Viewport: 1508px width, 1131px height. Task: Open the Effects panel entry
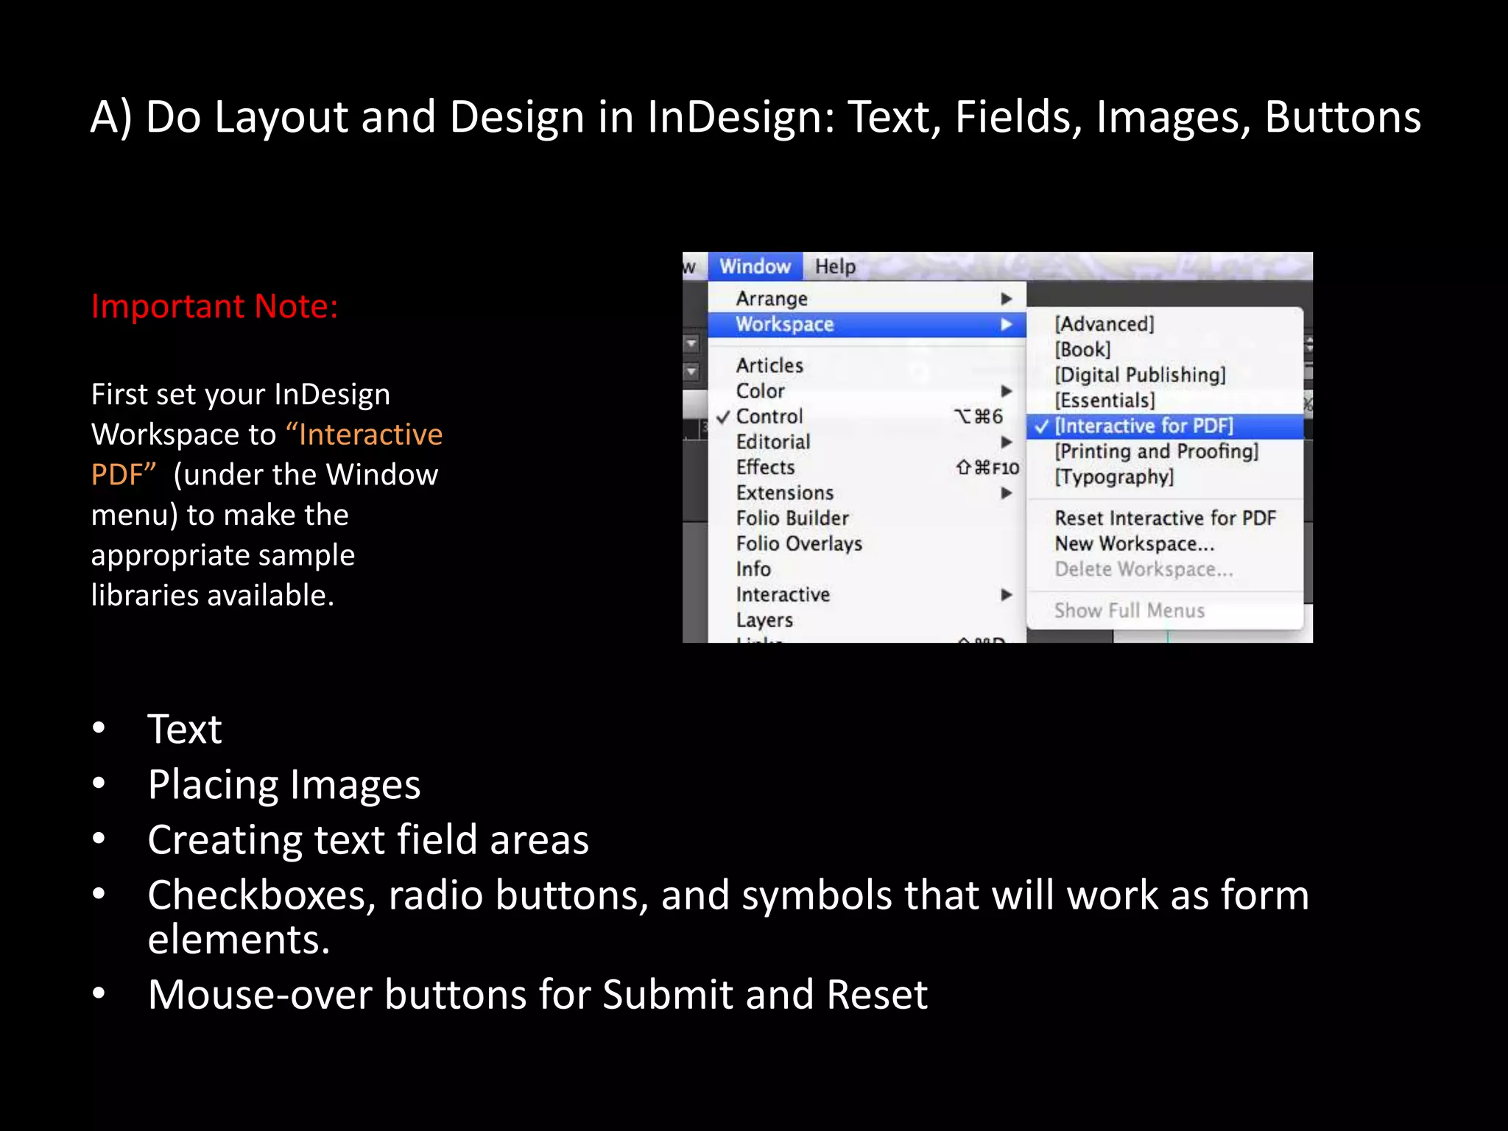[766, 467]
